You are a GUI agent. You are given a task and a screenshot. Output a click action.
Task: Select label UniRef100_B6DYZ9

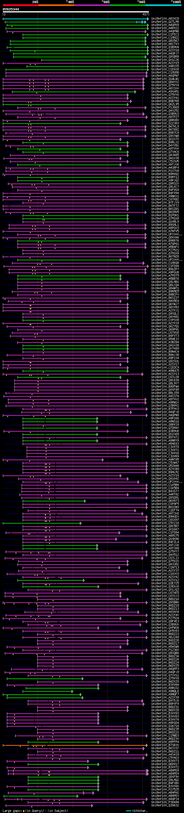click(x=165, y=682)
